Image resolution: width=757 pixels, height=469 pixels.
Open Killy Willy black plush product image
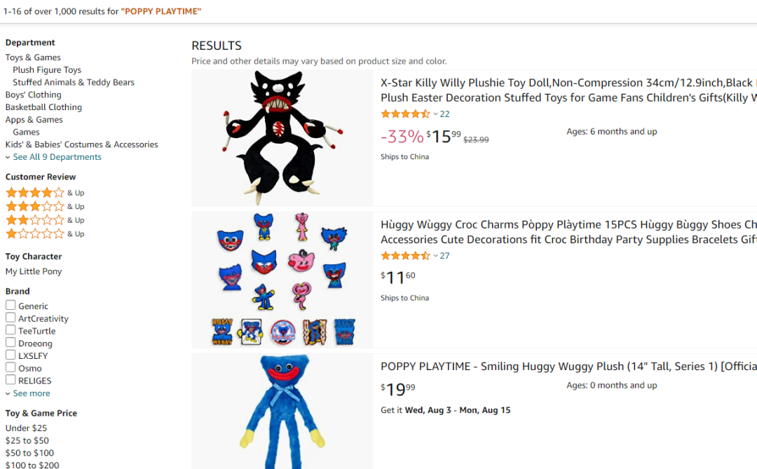tap(282, 137)
